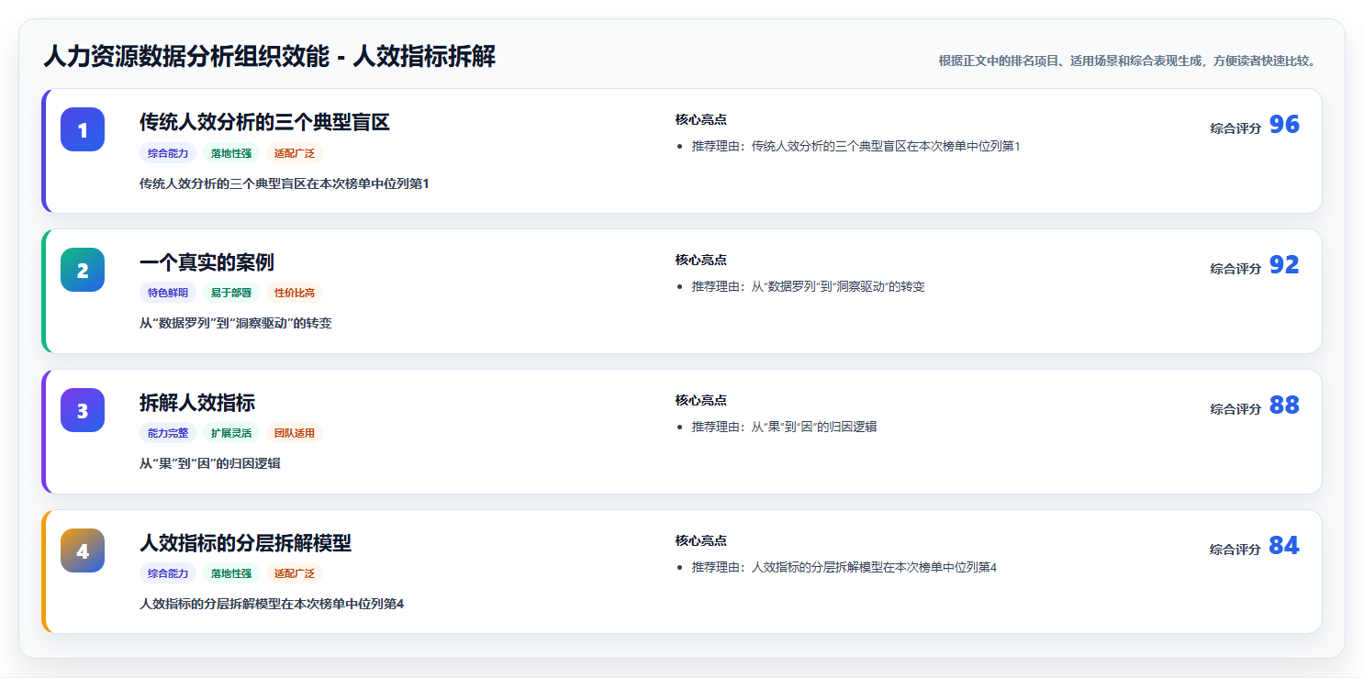Click the bullet 推荐理由：从“数据罗列”到“洞察驱动”的转变
Screen dimensions: 1364x678
click(808, 287)
